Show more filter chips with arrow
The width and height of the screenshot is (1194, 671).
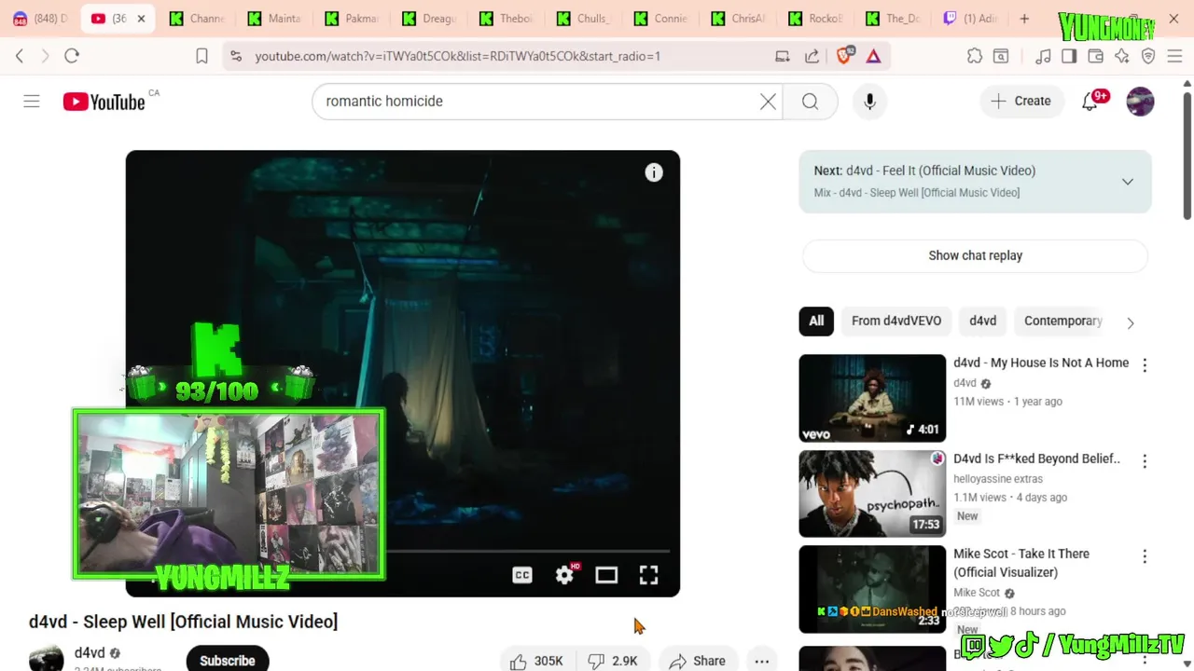[x=1131, y=322]
